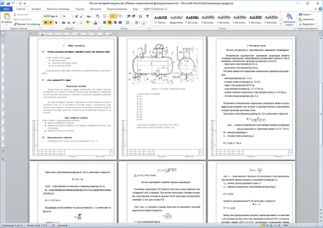Click the Найти (Find) button

306,15
